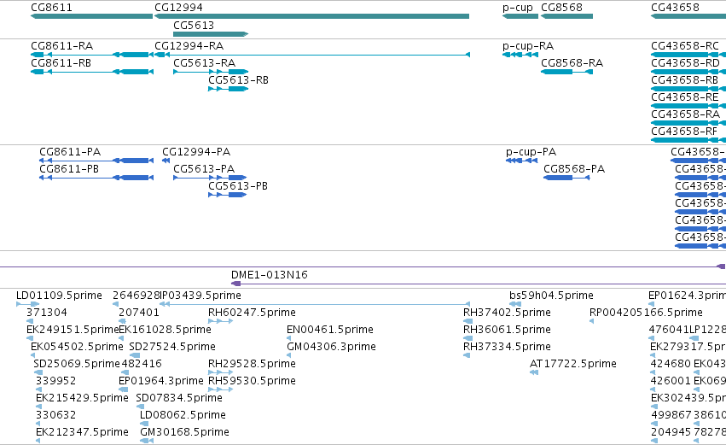
Task: Select the EN00461.5prime EST label
Action: click(329, 330)
